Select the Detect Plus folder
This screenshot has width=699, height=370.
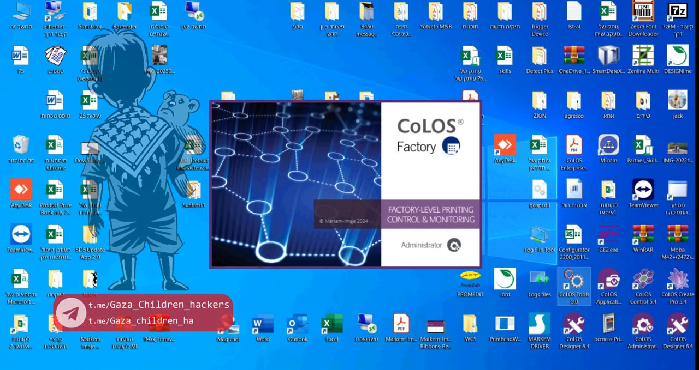click(x=540, y=57)
